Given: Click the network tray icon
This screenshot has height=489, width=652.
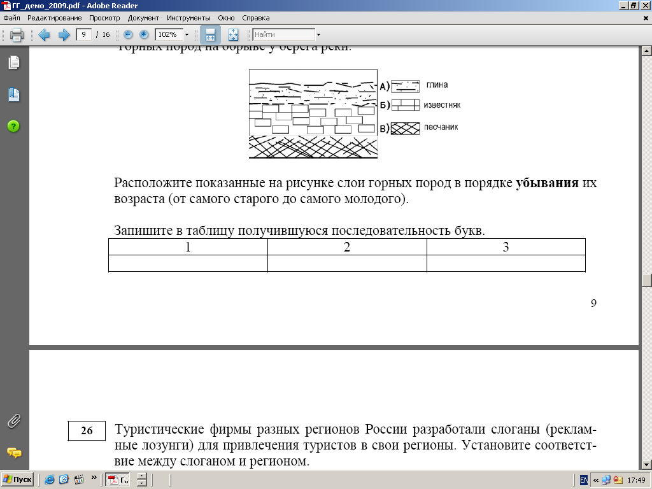Looking at the screenshot, I should click(606, 480).
